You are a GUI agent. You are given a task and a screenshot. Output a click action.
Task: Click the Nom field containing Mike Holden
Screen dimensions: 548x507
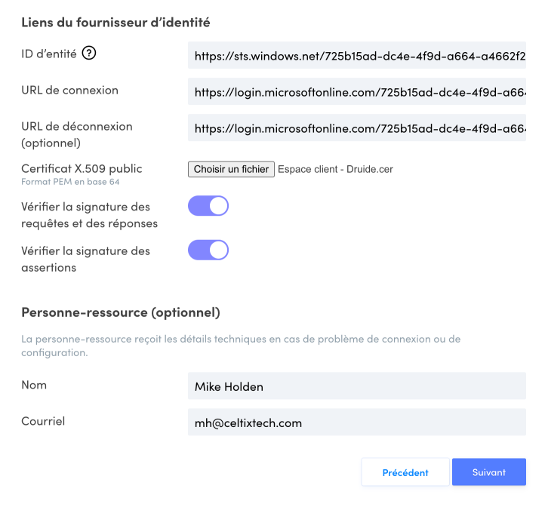click(356, 387)
